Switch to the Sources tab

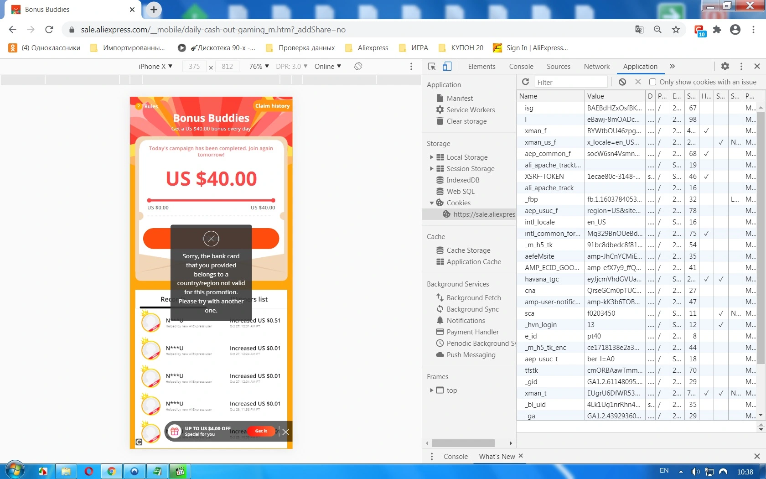tap(559, 66)
